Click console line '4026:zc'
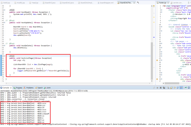The width and height of the screenshot is (191, 127). (22, 122)
